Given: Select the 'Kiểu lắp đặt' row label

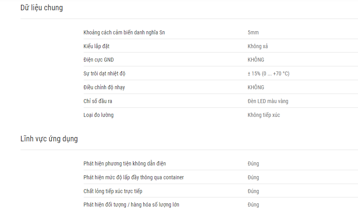Looking at the screenshot, I should point(96,46).
